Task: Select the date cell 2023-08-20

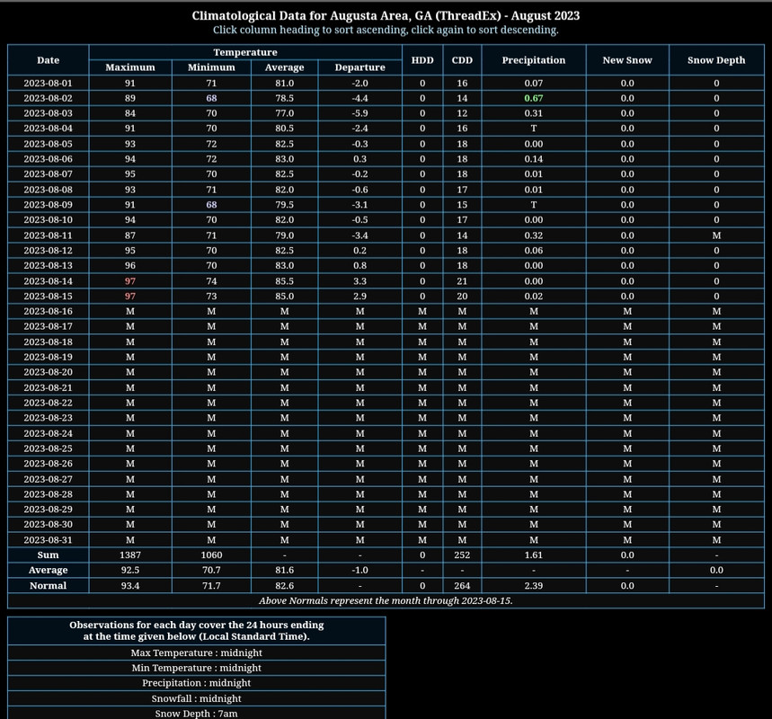Action: 48,372
